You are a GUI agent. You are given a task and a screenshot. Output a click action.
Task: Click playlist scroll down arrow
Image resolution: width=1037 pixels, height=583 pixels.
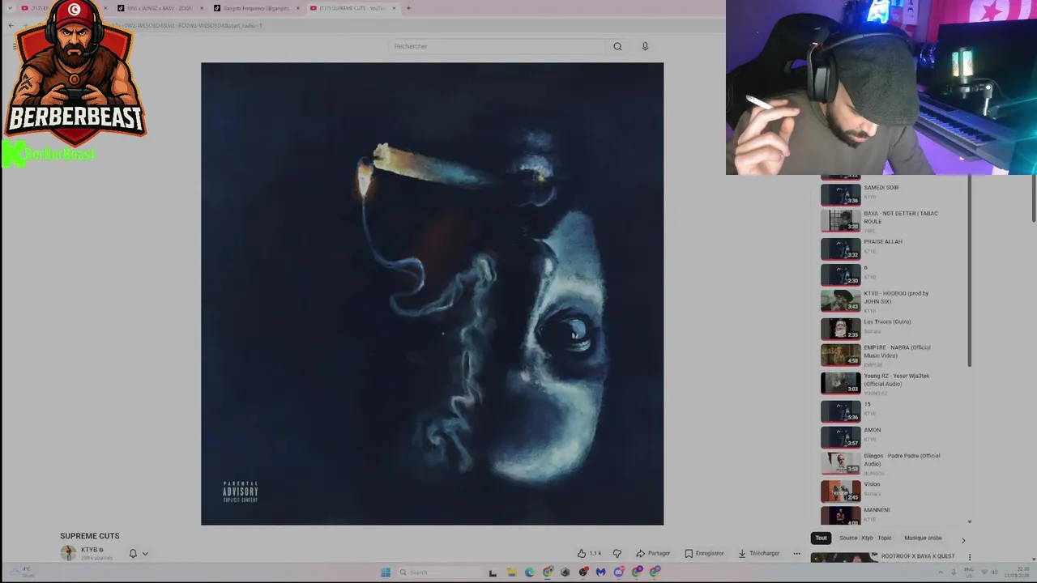coord(970,521)
